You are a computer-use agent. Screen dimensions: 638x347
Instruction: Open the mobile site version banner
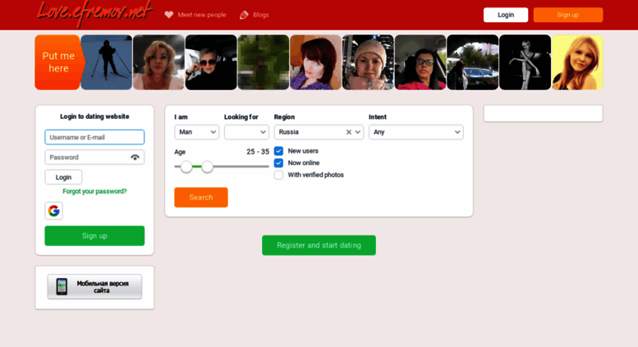click(x=94, y=287)
